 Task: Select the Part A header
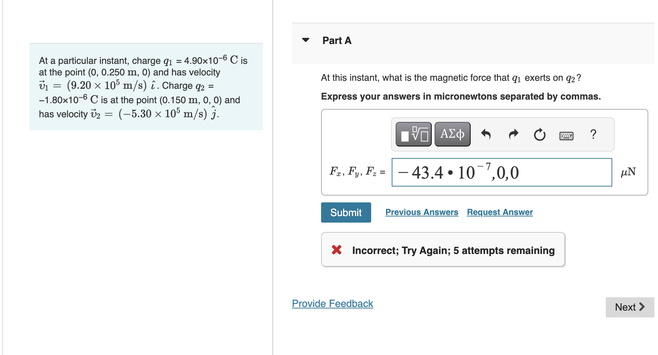337,40
